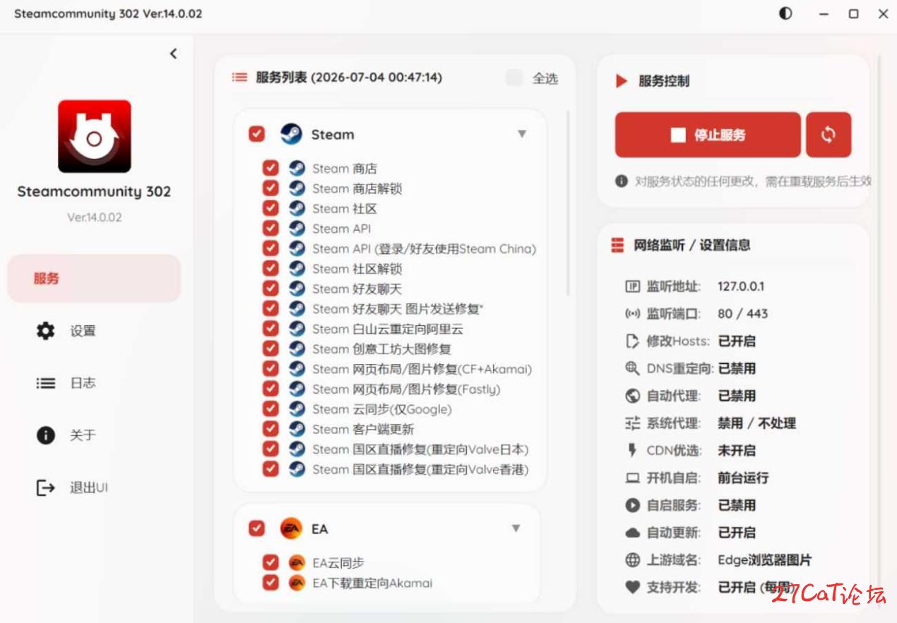Click the Steam group logo icon

pos(291,134)
